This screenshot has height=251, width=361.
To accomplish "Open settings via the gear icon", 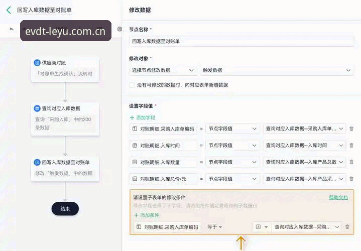I will tap(119, 29).
